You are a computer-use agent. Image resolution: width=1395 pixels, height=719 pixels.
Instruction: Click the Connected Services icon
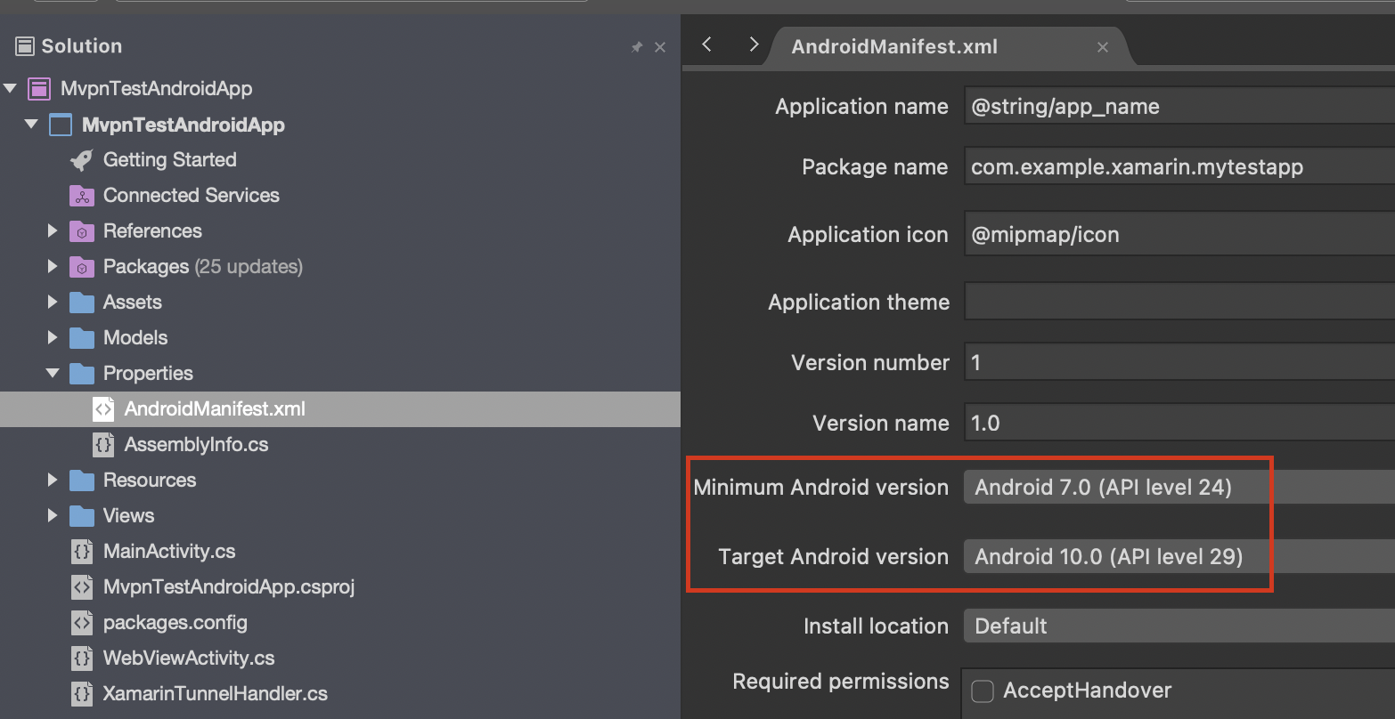tap(81, 196)
